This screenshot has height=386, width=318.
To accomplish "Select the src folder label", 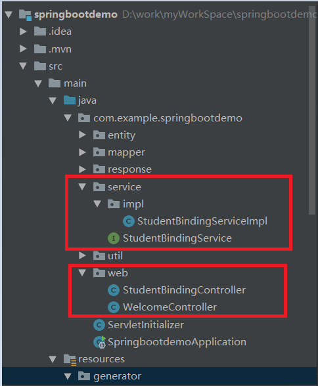I will [x=55, y=66].
